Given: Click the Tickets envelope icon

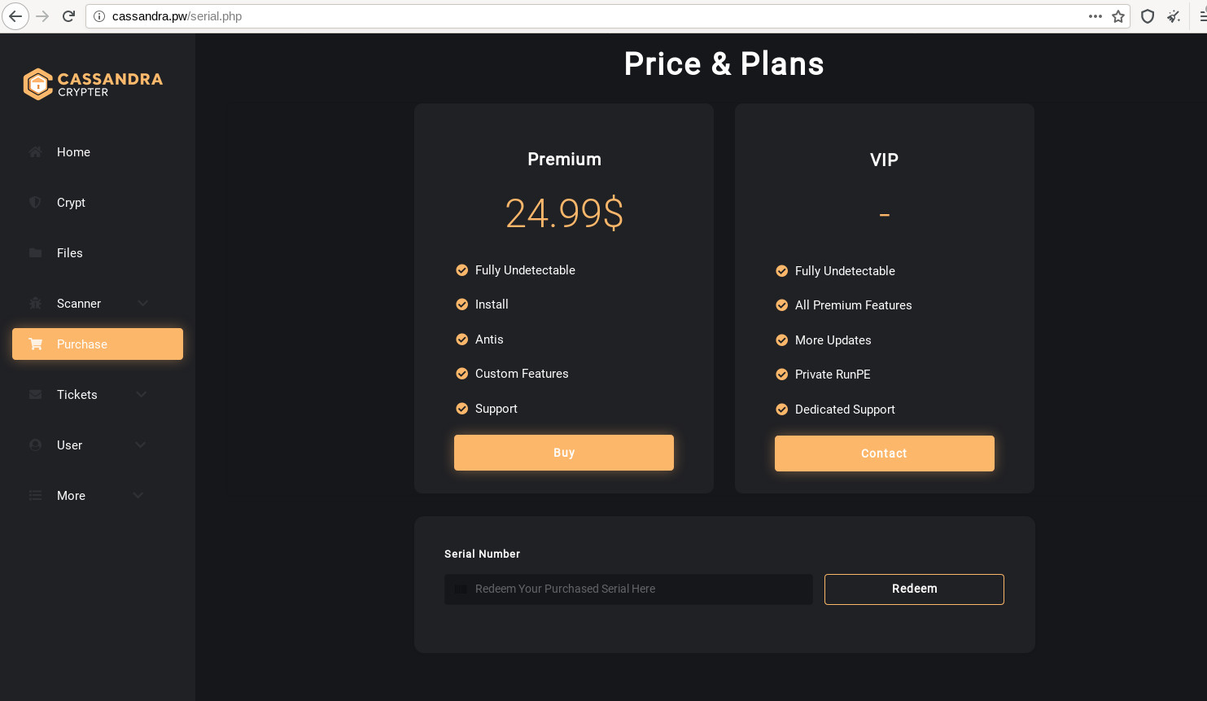Looking at the screenshot, I should tap(35, 394).
